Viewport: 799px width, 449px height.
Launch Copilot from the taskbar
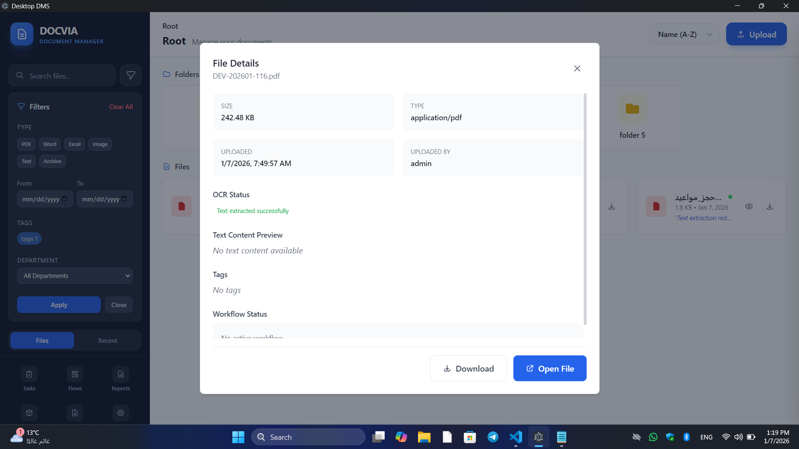point(401,437)
